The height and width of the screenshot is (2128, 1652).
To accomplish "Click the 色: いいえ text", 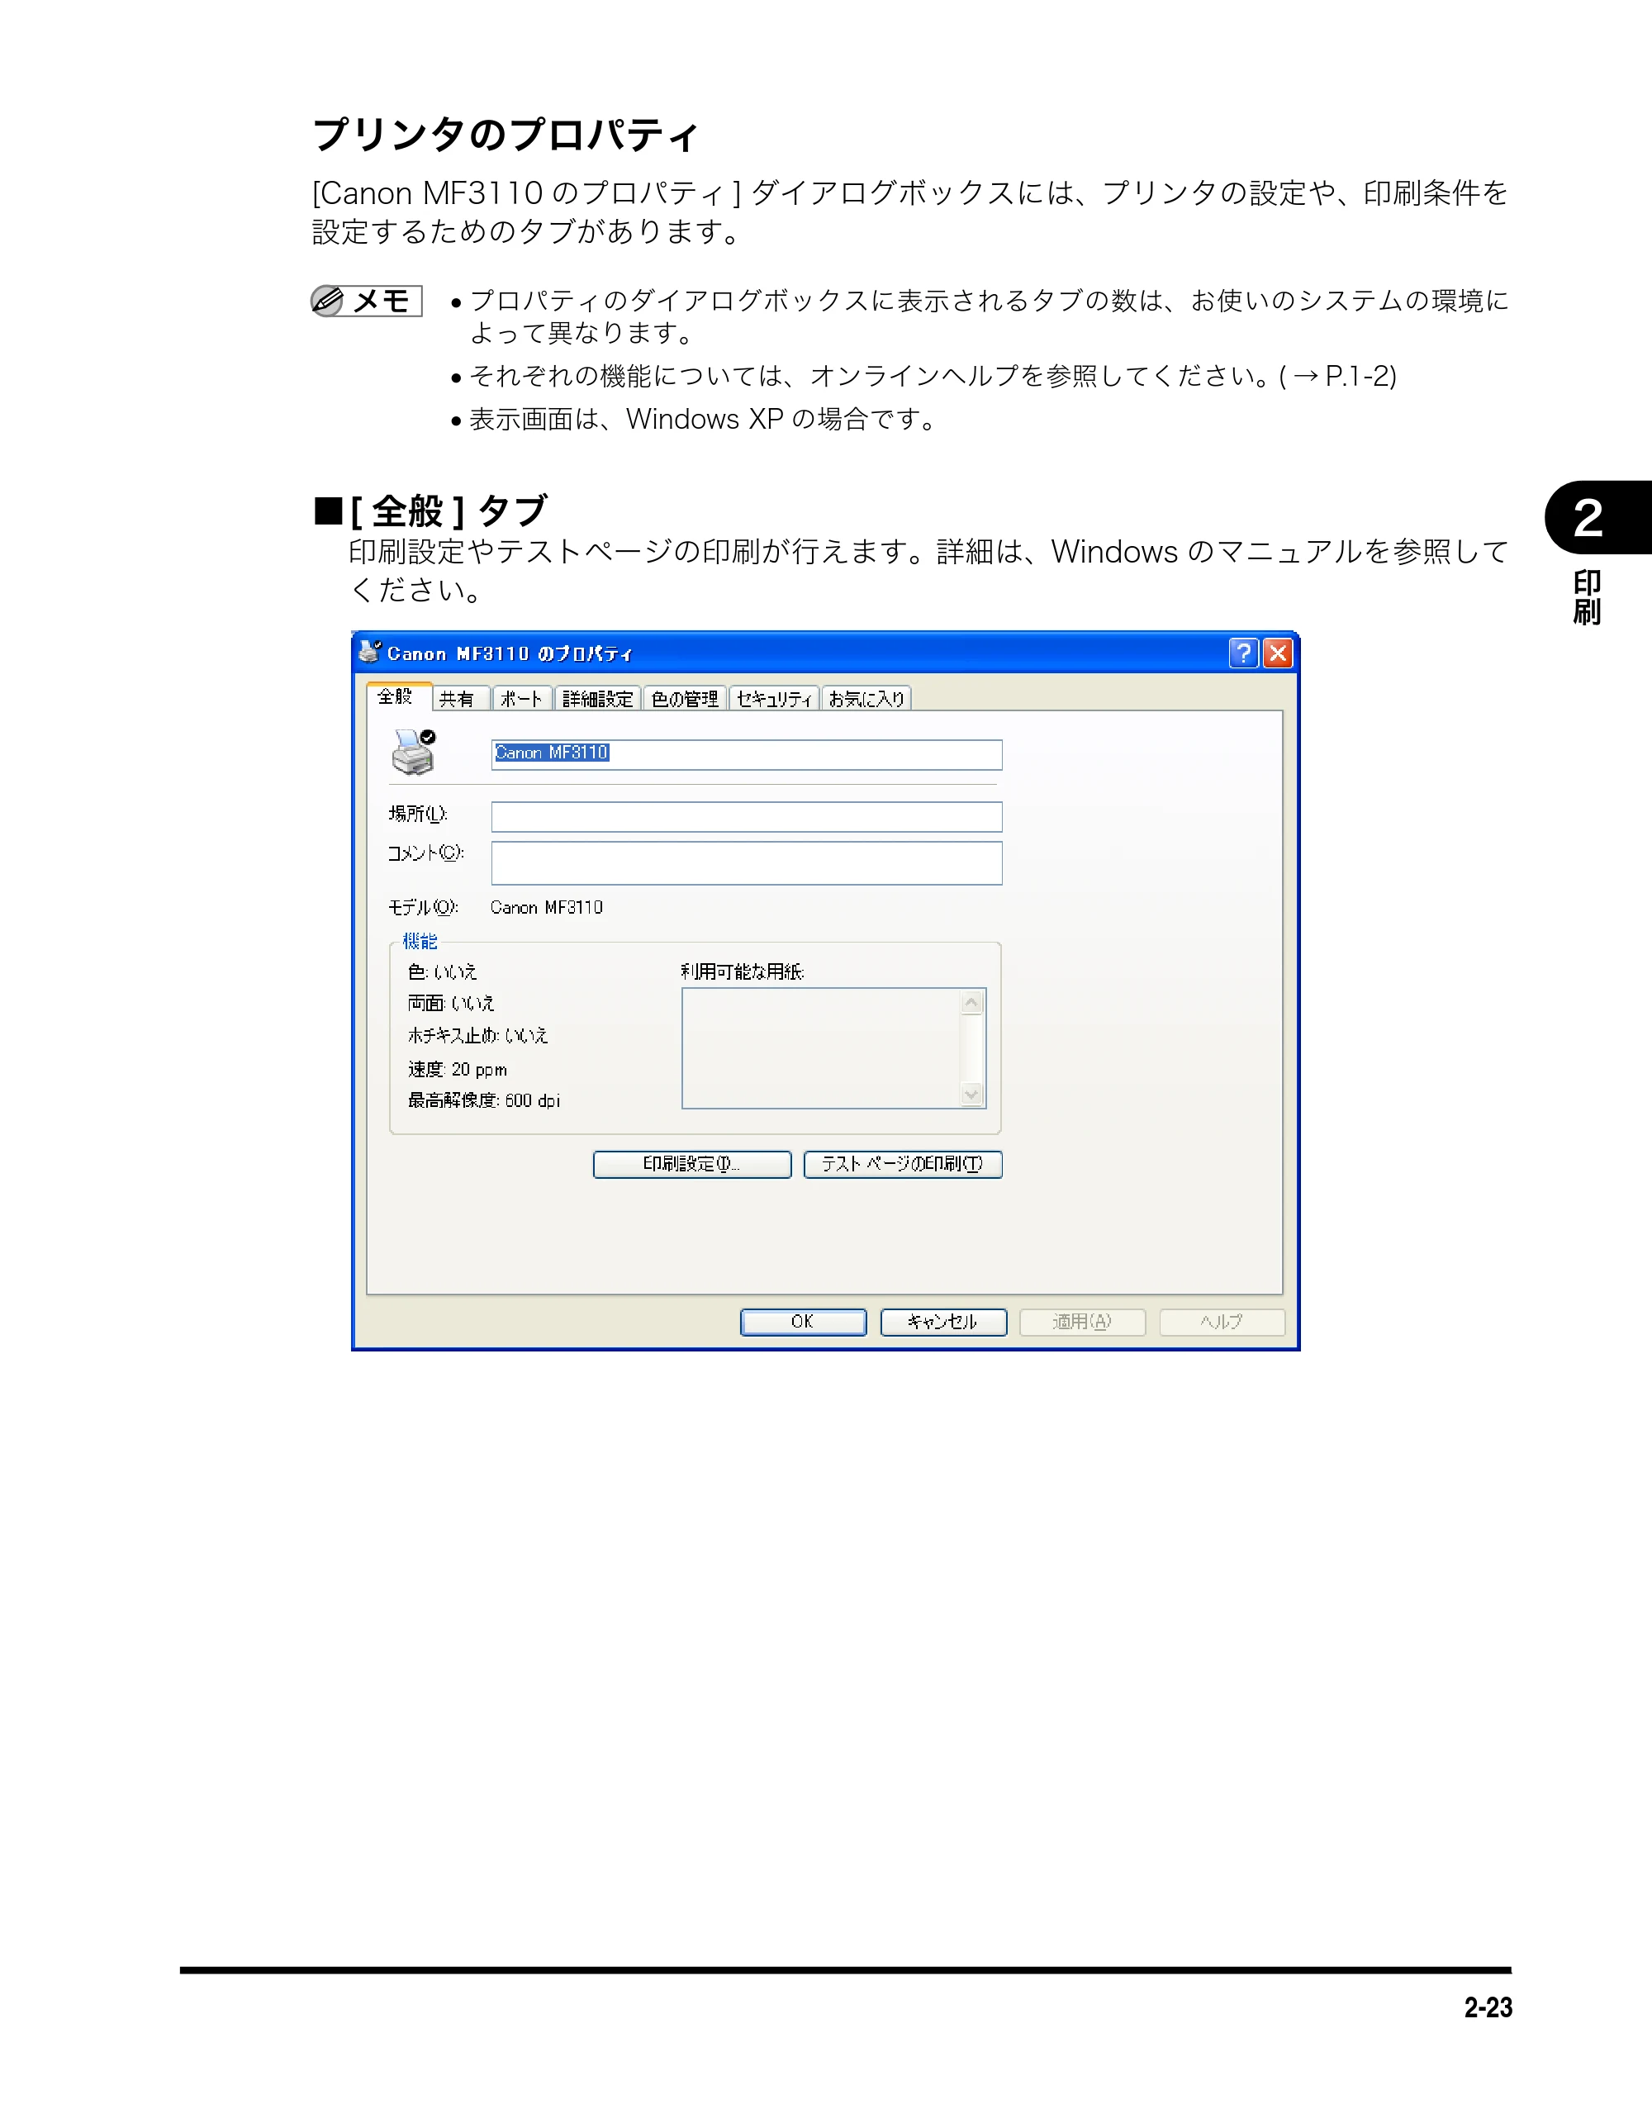I will pos(442,971).
